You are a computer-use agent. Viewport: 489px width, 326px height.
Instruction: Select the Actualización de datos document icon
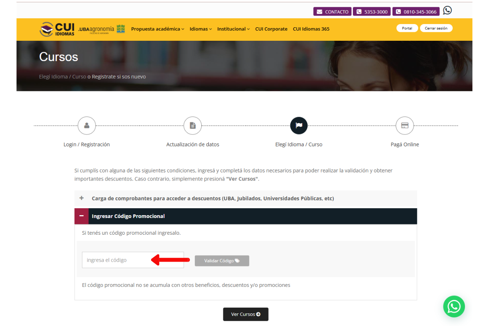[193, 126]
